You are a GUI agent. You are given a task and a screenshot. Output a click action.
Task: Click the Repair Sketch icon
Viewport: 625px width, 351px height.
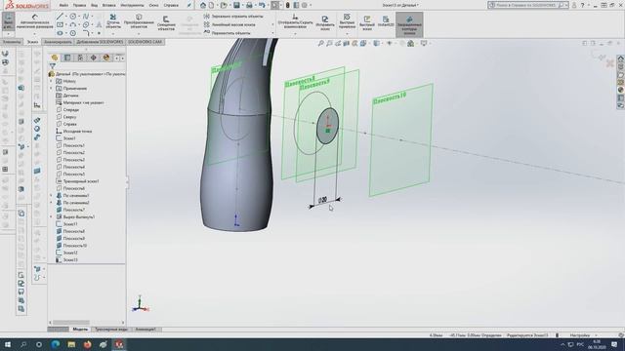[325, 22]
